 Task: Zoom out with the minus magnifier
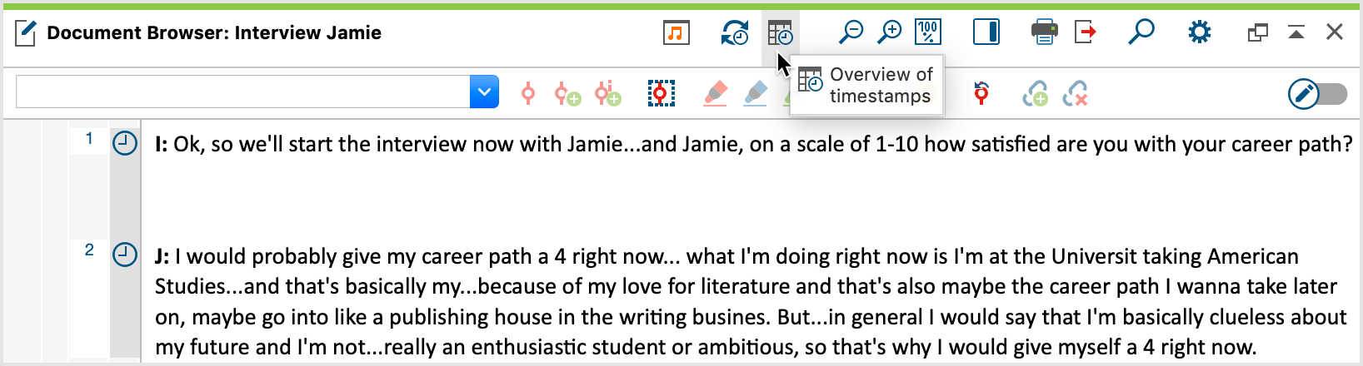tap(851, 32)
